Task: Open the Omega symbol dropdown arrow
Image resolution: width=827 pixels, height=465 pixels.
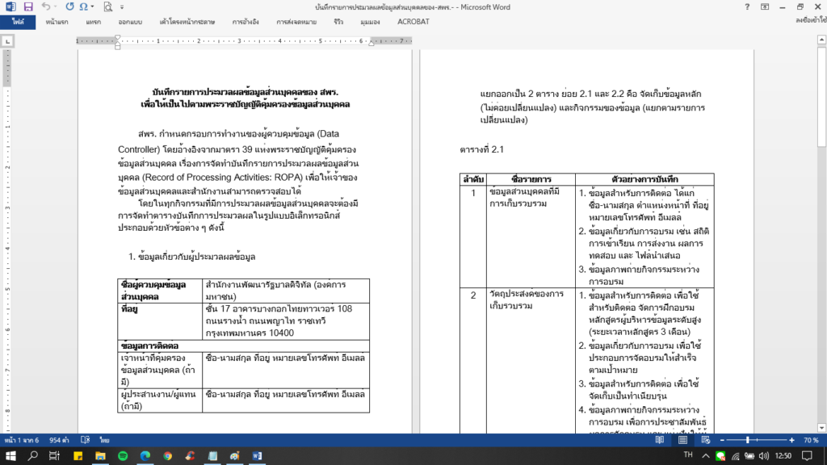Action: (x=92, y=6)
